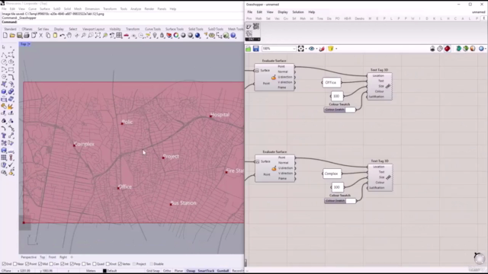Viewport: 488px width, 274px height.
Task: Click the red car icon in Rhino toolbar
Action: click(x=127, y=36)
